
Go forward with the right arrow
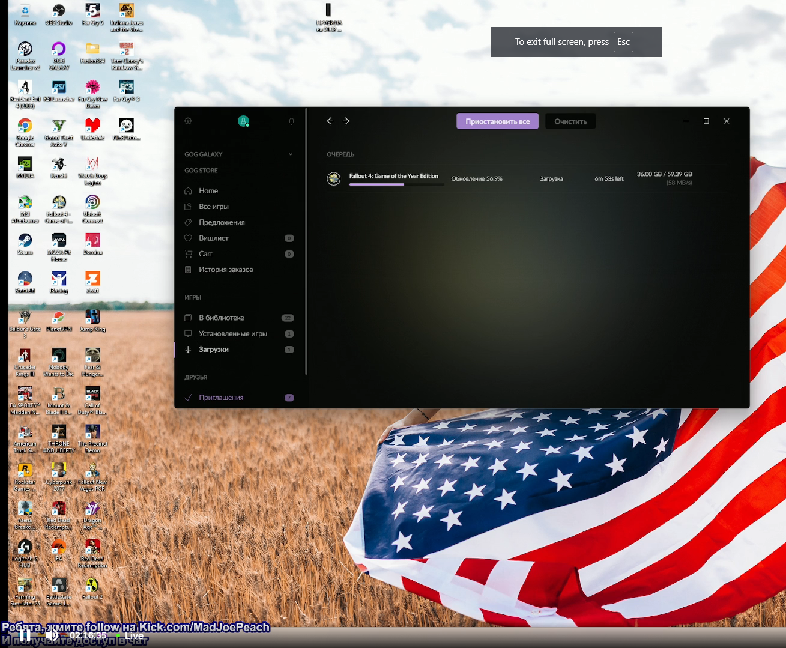[346, 121]
